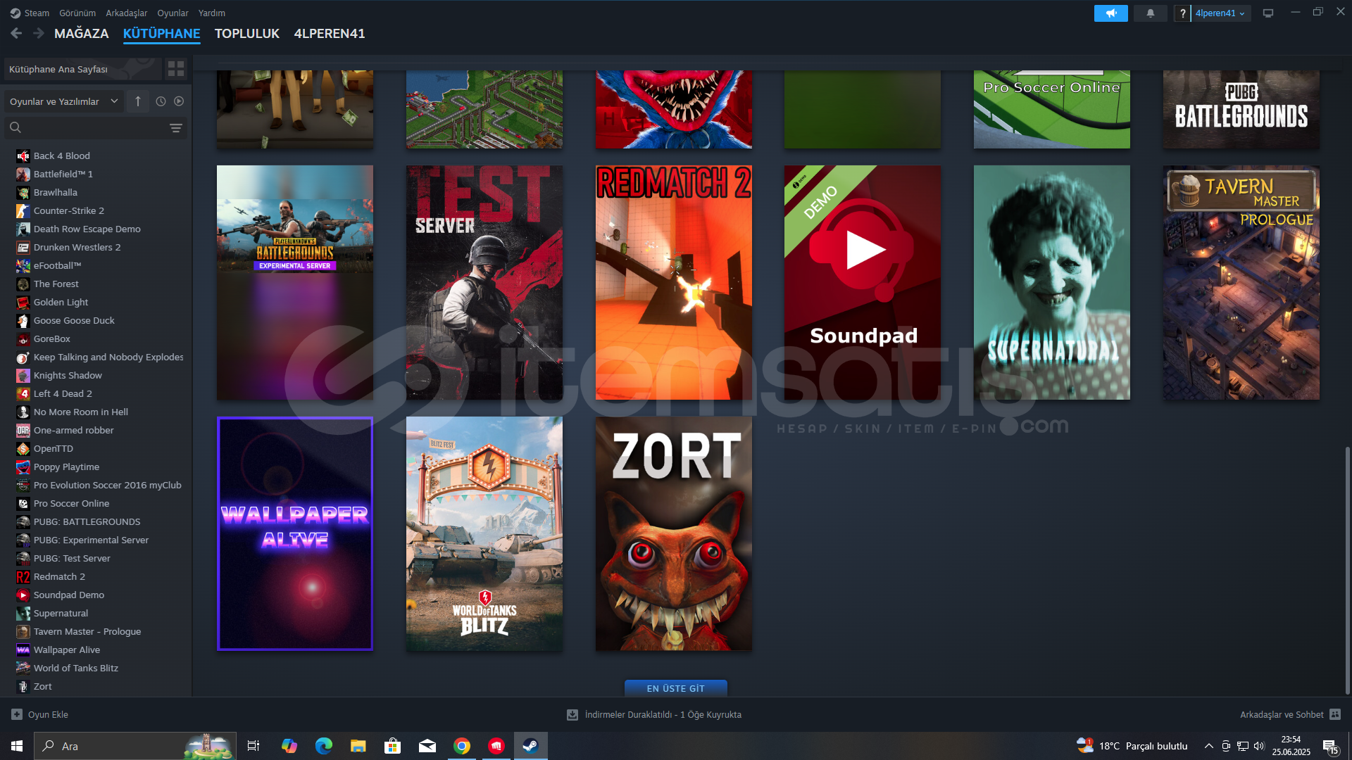Click the Soundpad Demo list icon

coord(23,595)
